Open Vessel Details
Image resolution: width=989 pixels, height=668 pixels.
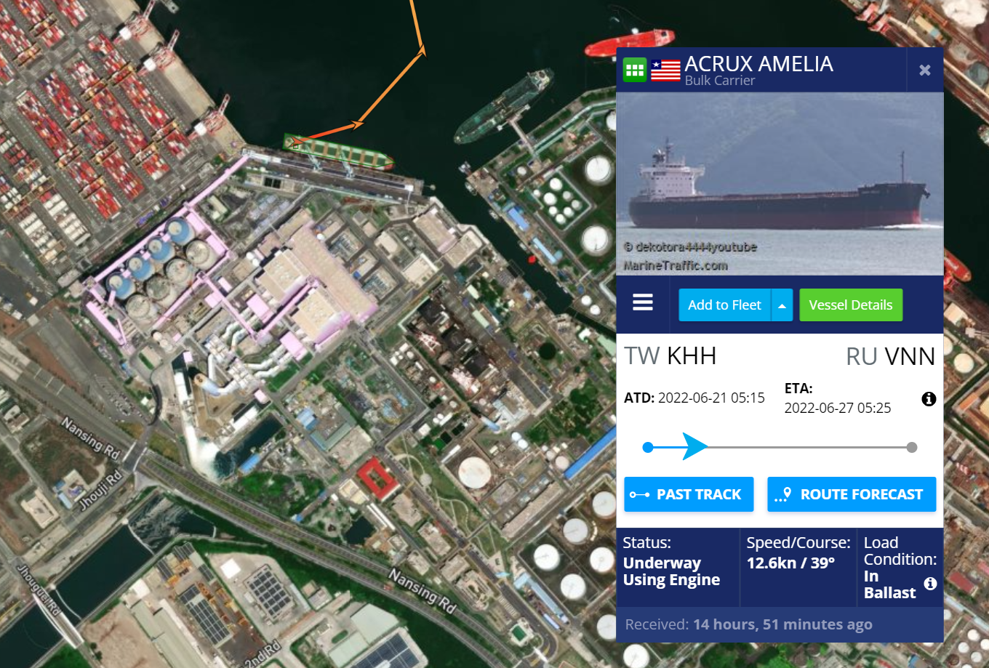[851, 305]
